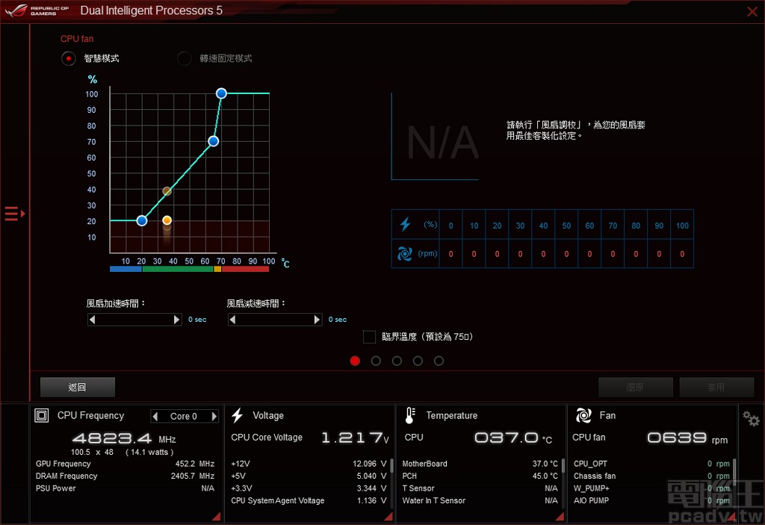Increase 風扇加速時間 with right arrow

coord(176,320)
